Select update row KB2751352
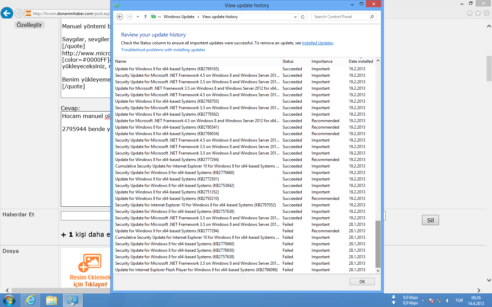The width and height of the screenshot is (492, 307). 244,192
